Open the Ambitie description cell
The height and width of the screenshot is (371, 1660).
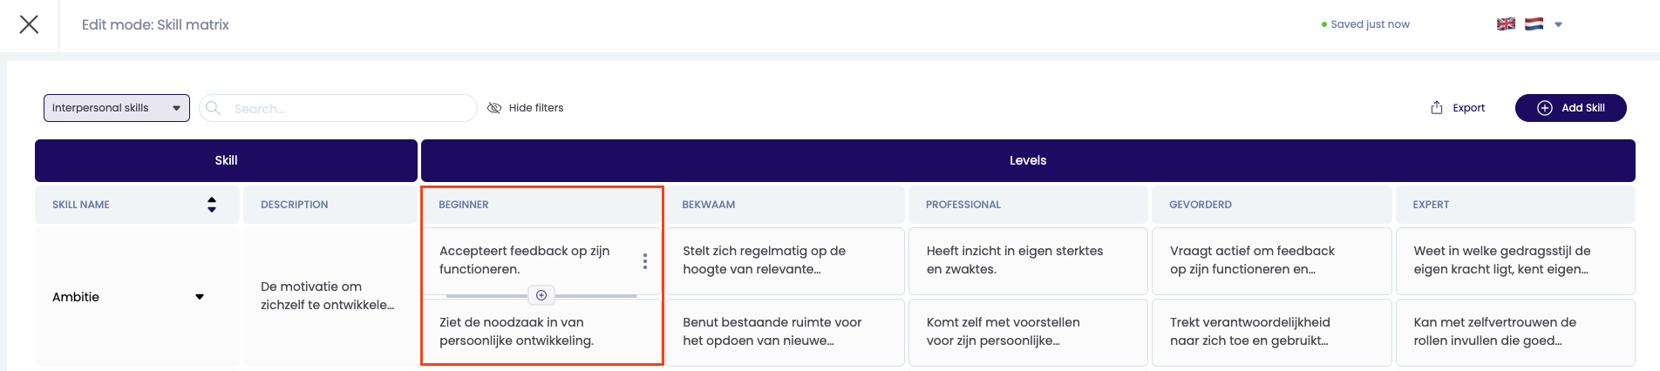coord(329,296)
